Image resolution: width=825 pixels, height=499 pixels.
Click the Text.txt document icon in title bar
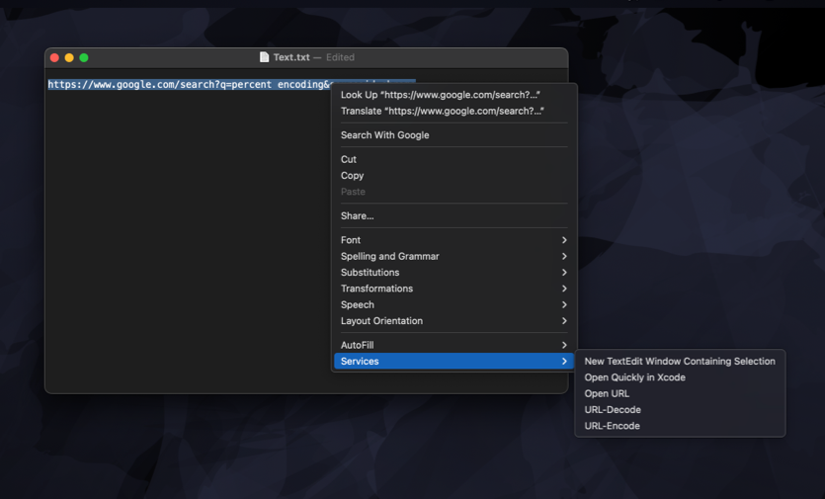pyautogui.click(x=264, y=57)
